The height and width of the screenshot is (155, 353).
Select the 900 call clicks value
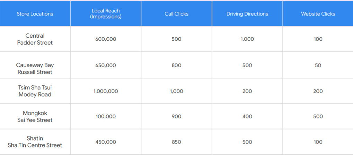pyautogui.click(x=176, y=116)
